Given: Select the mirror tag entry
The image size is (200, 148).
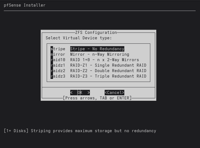Looking at the screenshot, I should tap(58, 54).
